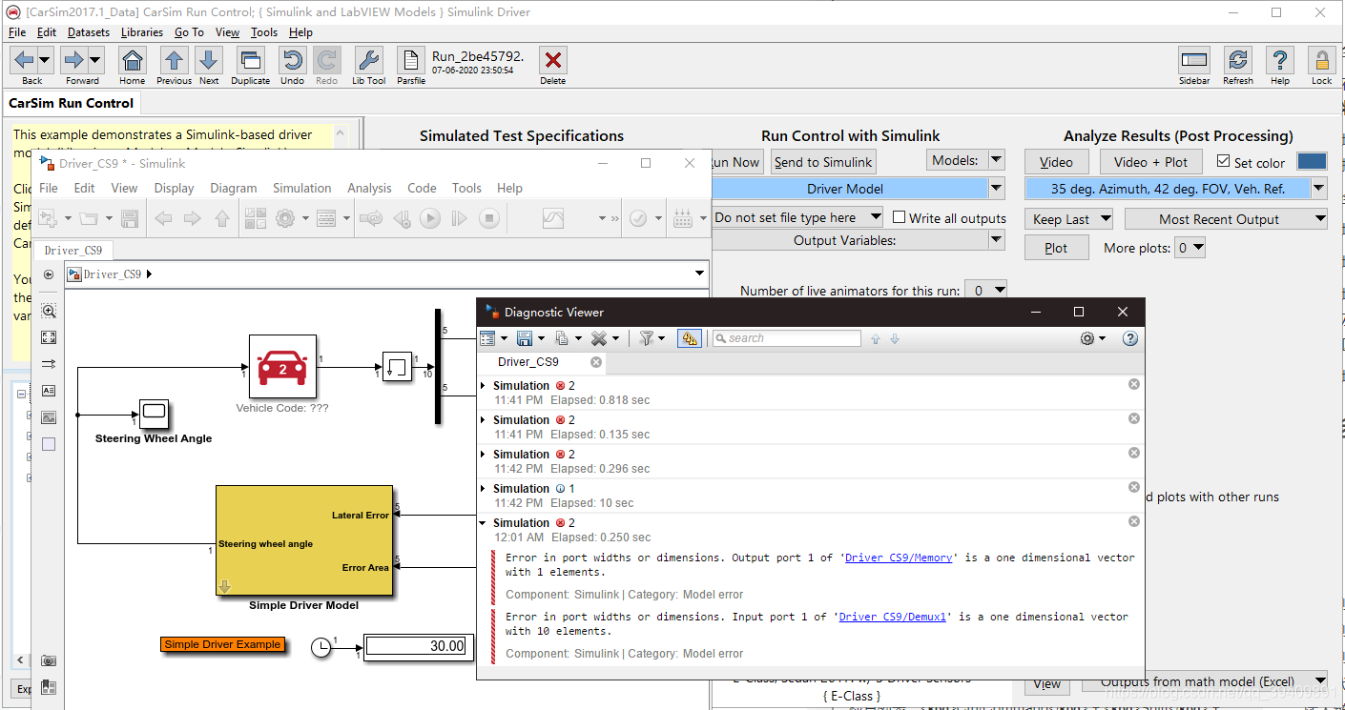
Task: Go to CarSim Home screen icon
Action: click(x=133, y=60)
